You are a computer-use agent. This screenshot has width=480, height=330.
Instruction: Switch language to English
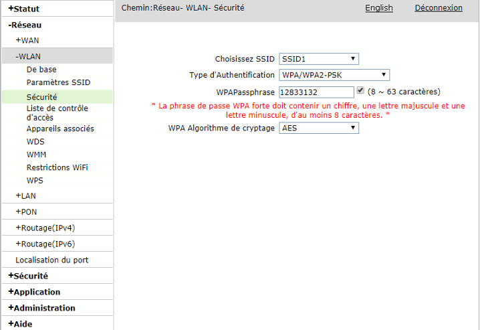click(378, 8)
